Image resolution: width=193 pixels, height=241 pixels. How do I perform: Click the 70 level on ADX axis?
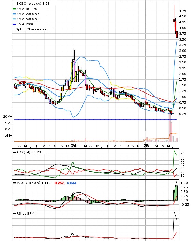coord(182,153)
